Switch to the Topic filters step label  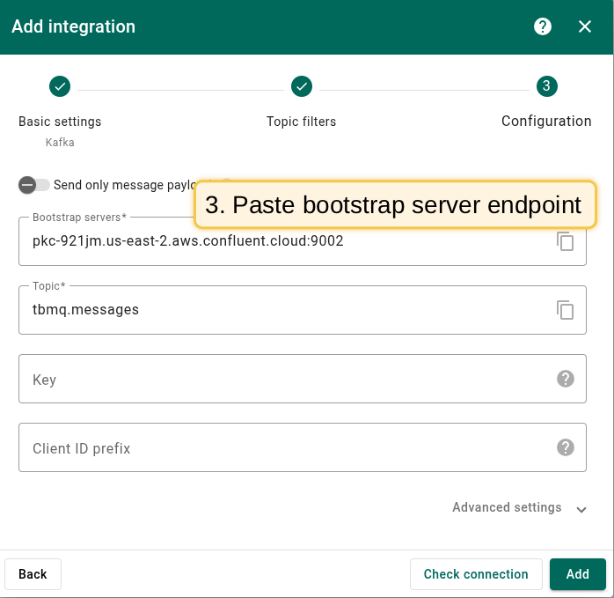[x=301, y=122]
